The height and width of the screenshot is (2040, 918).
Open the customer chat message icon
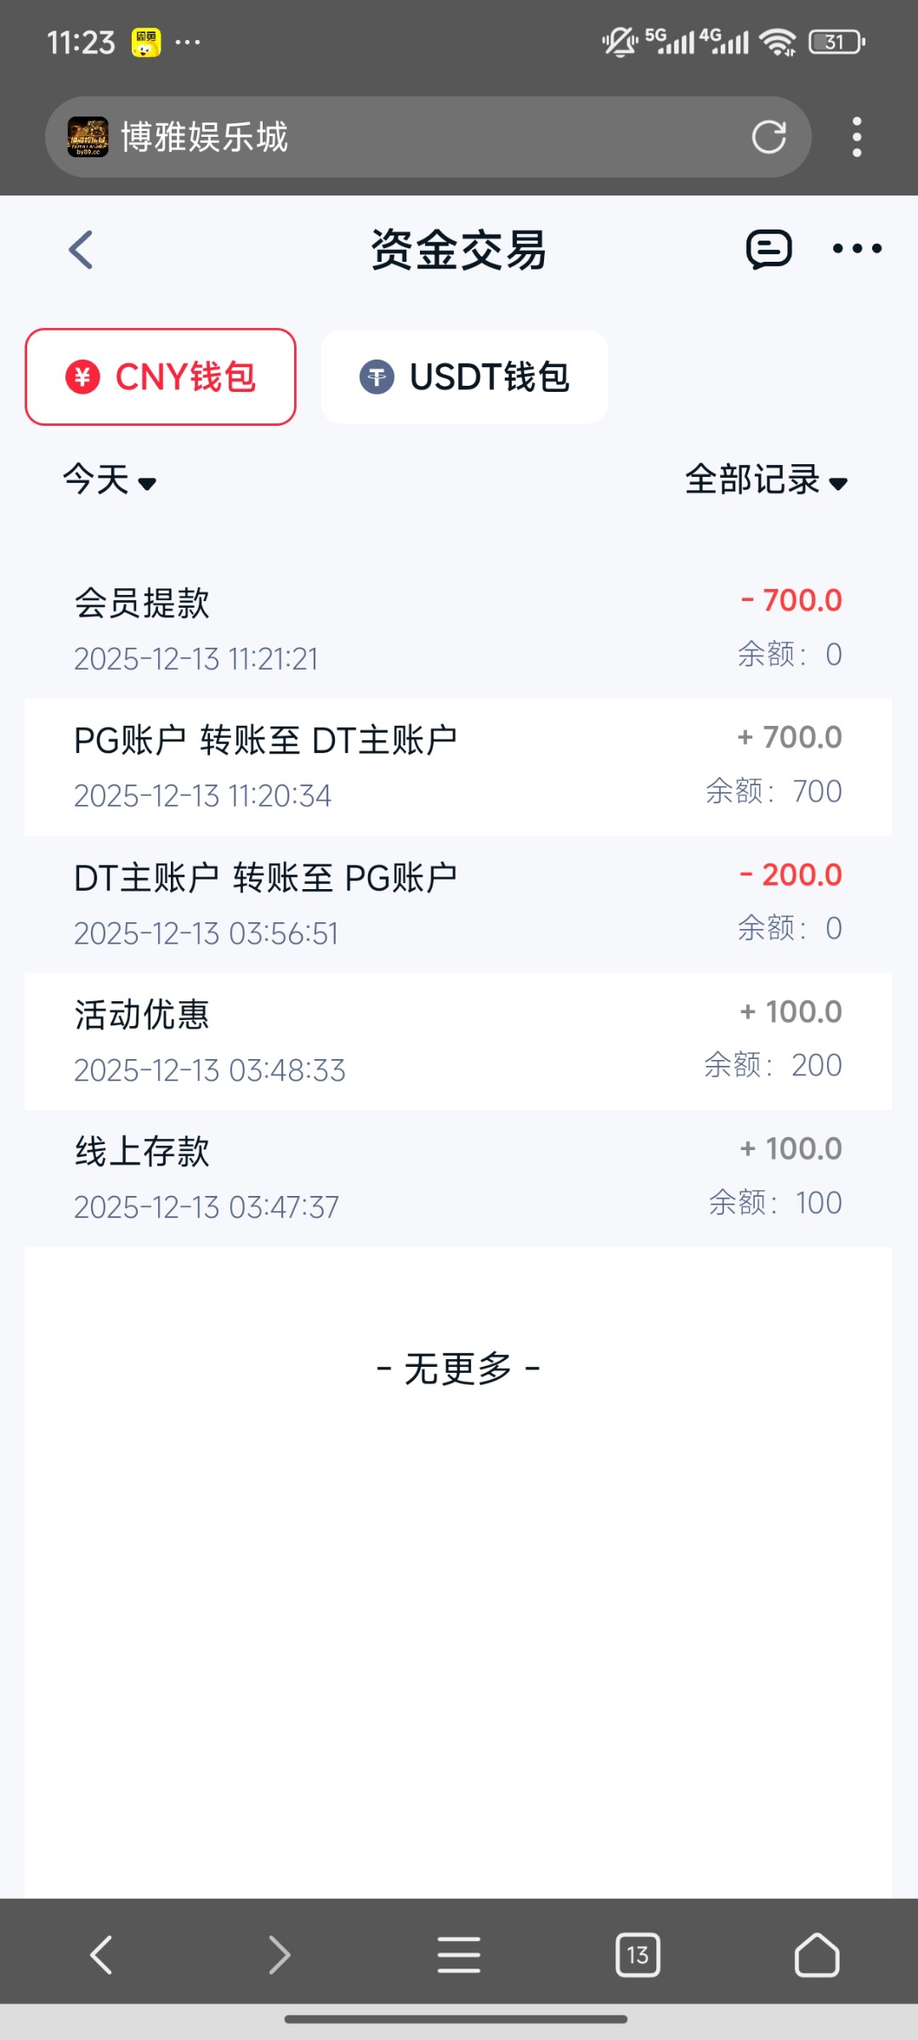[x=768, y=250]
